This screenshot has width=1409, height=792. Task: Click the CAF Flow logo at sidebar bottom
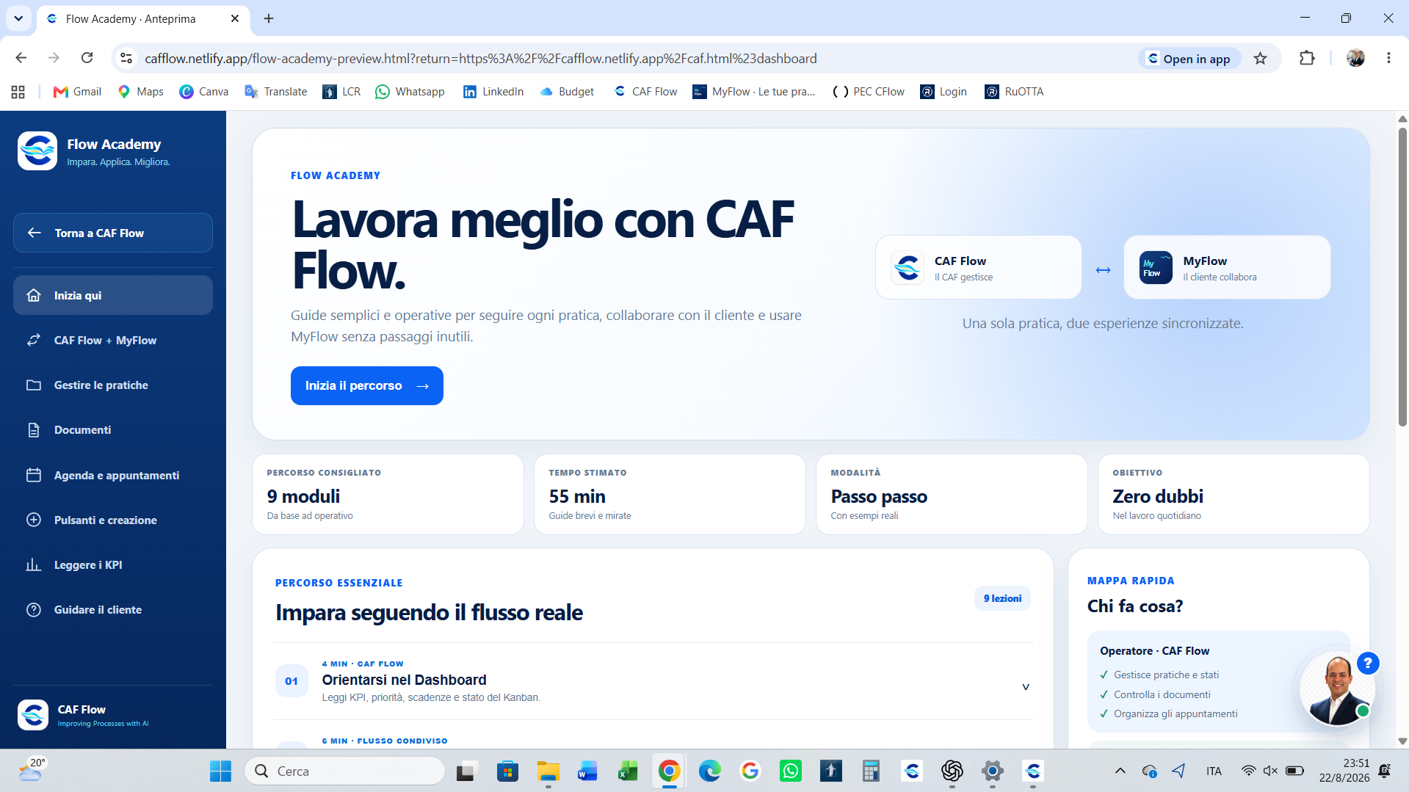pyautogui.click(x=33, y=715)
